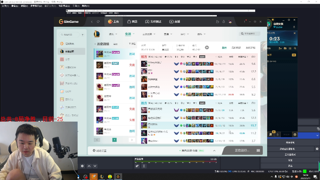Open the WeGame 商店 store tab
The width and height of the screenshot is (320, 180).
coord(132,22)
